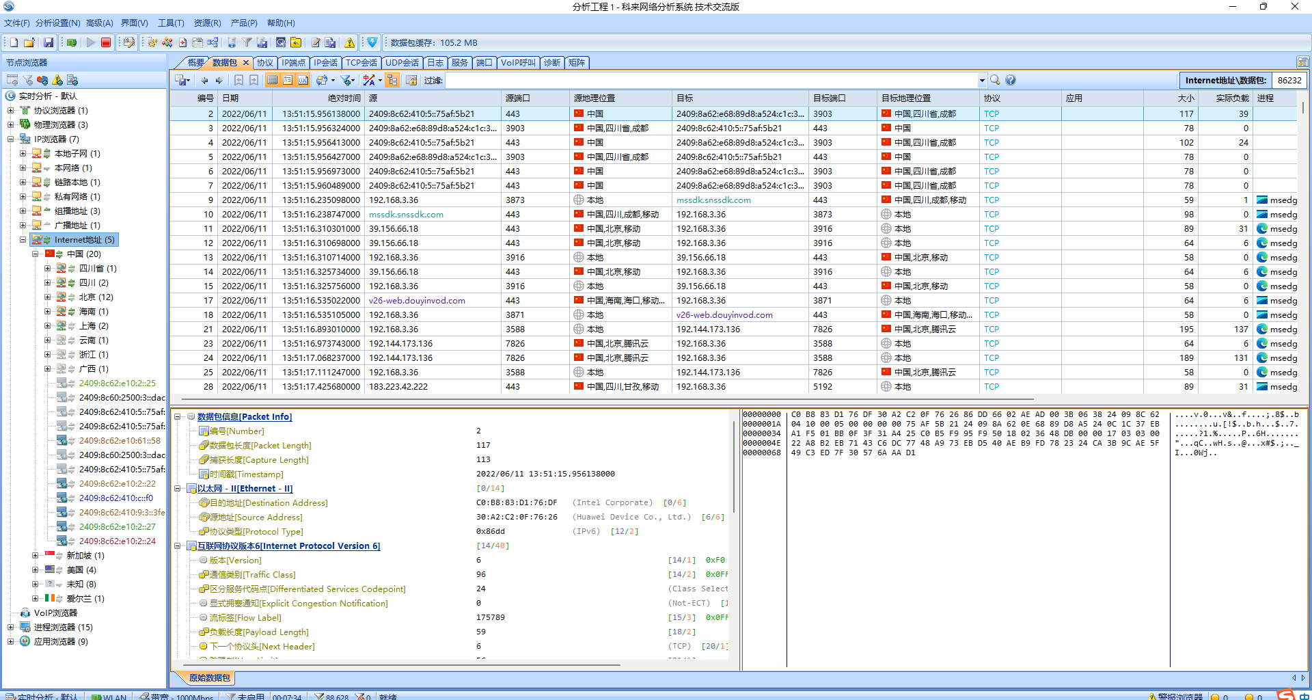
Task: Open the notepad with pencil icon
Action: 316,42
